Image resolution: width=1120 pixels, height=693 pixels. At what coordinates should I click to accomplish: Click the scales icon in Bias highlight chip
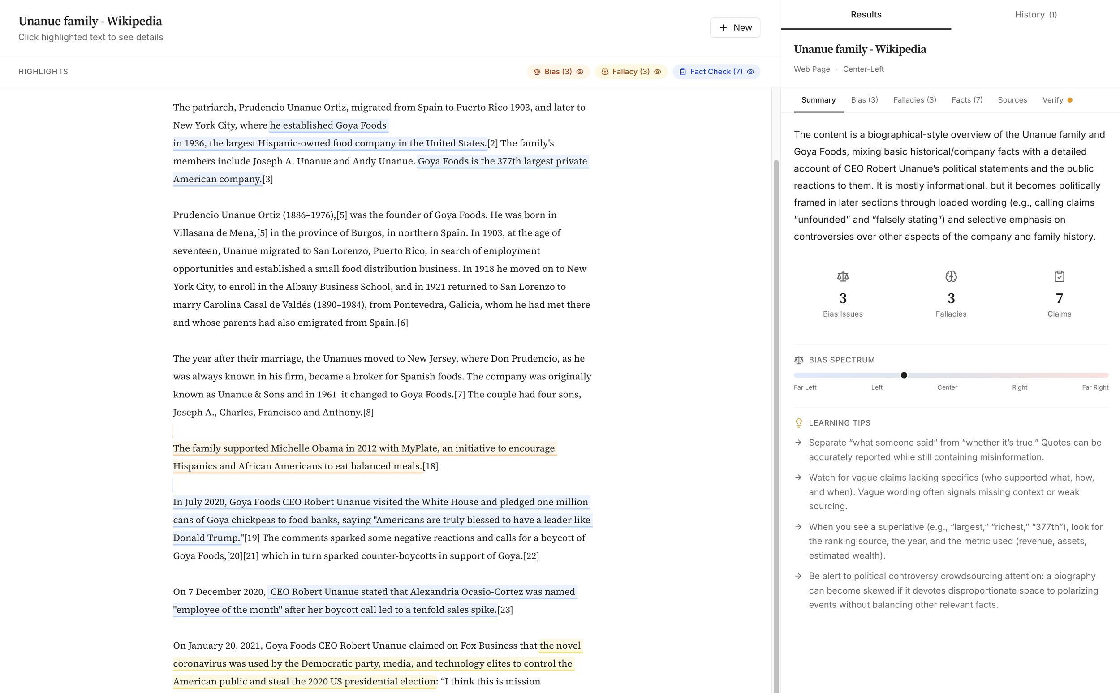[x=537, y=72]
